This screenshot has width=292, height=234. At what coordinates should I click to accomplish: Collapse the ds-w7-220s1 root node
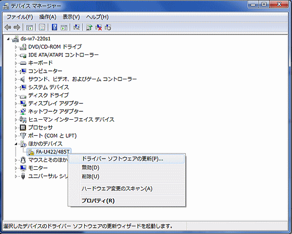click(x=8, y=39)
